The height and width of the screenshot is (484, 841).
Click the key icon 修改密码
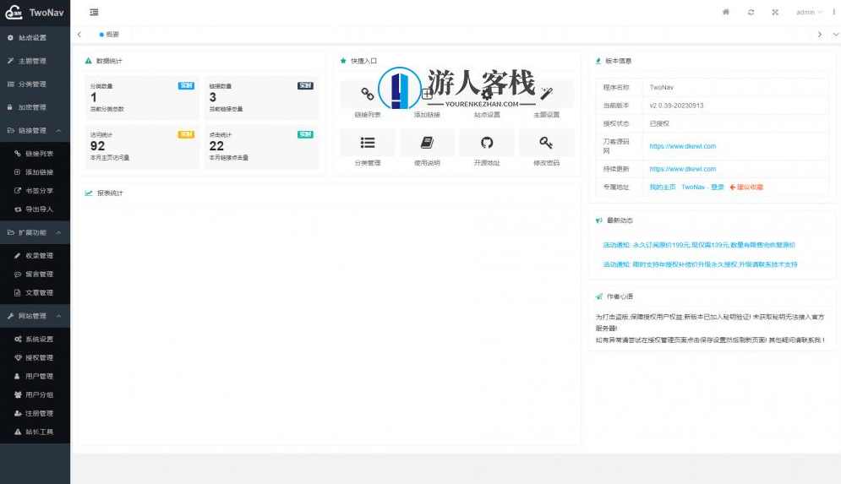[546, 143]
